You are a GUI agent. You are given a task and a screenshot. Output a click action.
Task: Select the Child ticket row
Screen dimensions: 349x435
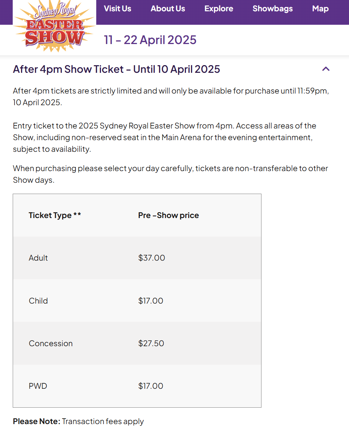coord(137,301)
